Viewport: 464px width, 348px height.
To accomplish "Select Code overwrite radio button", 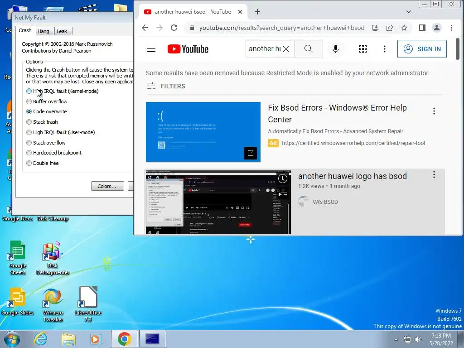I will [x=29, y=111].
